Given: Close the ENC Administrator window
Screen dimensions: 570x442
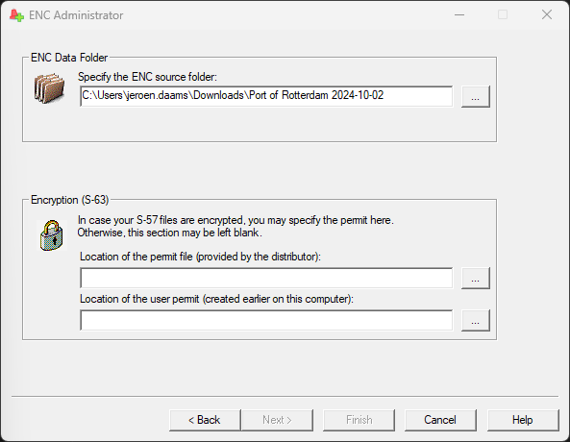Looking at the screenshot, I should pos(547,15).
